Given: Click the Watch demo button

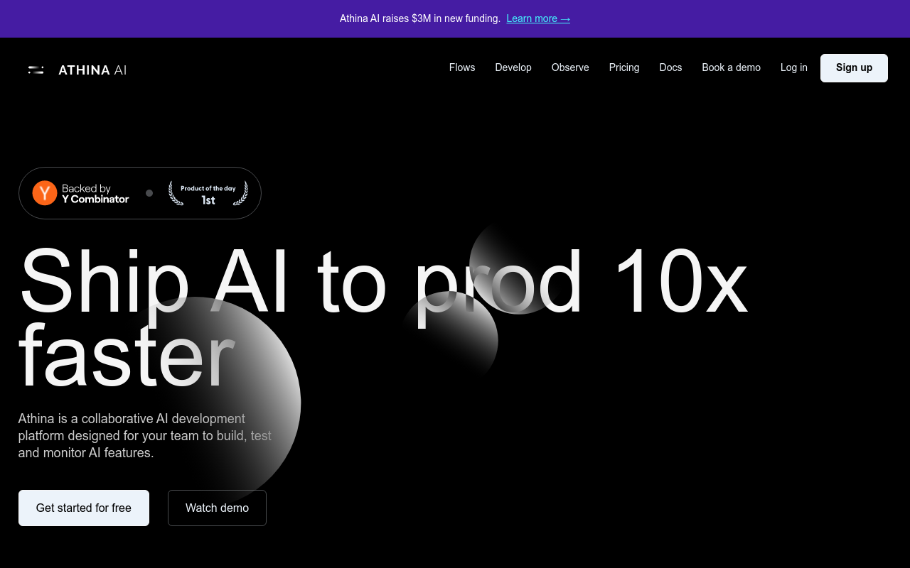Looking at the screenshot, I should pos(217,508).
